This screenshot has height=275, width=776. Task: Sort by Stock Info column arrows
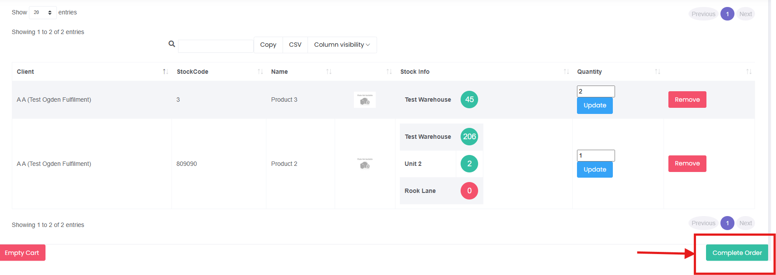pos(566,72)
